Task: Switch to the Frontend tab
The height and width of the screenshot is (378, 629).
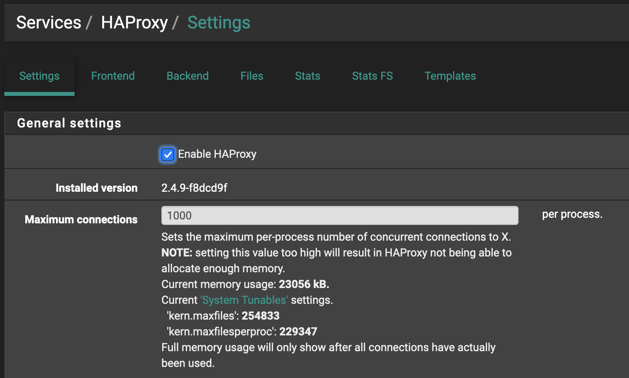Action: (x=113, y=76)
